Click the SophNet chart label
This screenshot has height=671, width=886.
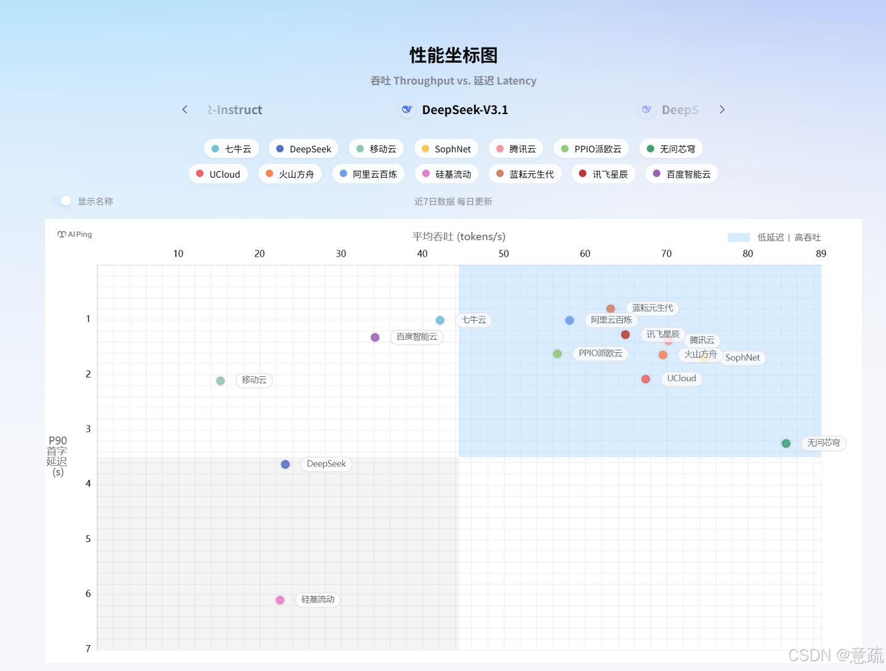pos(742,358)
